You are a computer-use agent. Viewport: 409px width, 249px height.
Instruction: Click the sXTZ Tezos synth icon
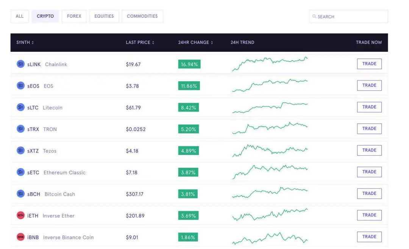click(20, 150)
